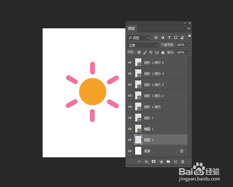
Task: Filter for type (text) layers
Action: click(169, 37)
